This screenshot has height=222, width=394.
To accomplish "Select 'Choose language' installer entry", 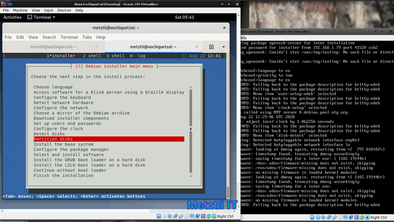I will click(x=53, y=87).
